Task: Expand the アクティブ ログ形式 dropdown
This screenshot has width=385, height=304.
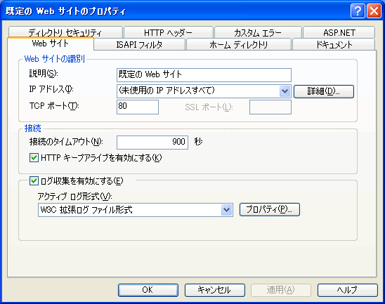Action: [x=227, y=210]
